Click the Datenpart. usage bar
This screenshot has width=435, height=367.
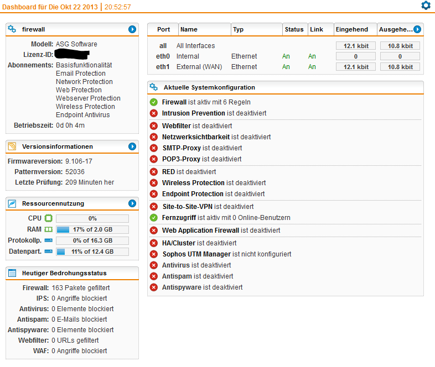[x=92, y=251]
